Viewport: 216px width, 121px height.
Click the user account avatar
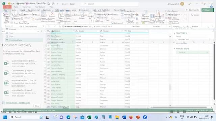(x=182, y=4)
